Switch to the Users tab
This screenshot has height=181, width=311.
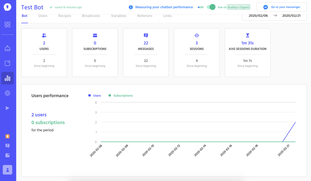[x=43, y=16]
